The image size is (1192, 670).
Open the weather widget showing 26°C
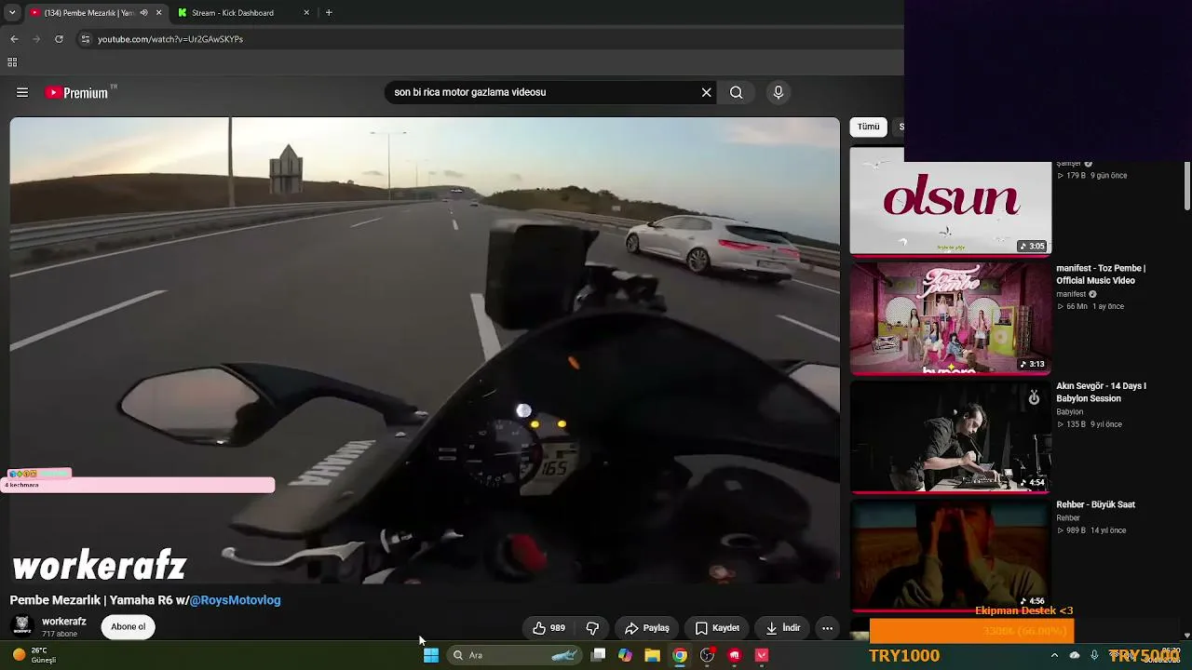click(35, 655)
